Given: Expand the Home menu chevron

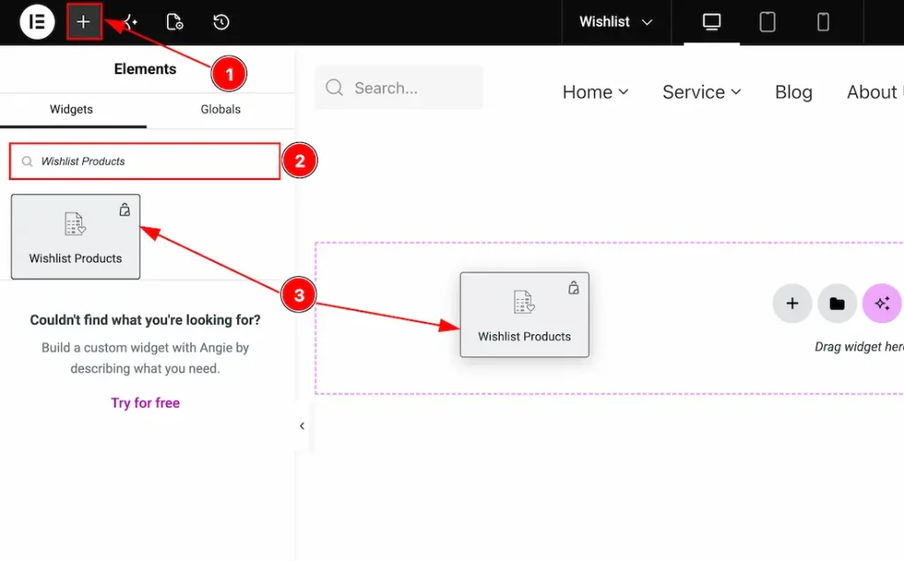Looking at the screenshot, I should pos(623,92).
